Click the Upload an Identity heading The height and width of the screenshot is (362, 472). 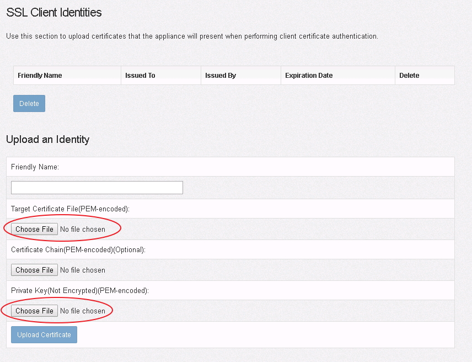coord(47,140)
